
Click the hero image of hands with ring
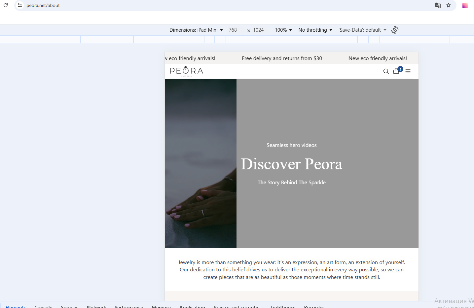[x=201, y=163]
